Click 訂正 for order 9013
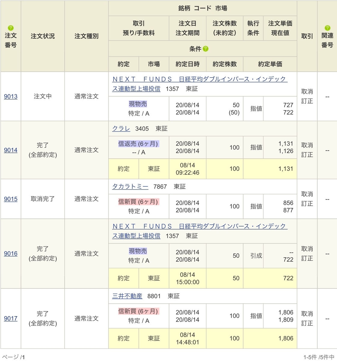 coord(307,101)
